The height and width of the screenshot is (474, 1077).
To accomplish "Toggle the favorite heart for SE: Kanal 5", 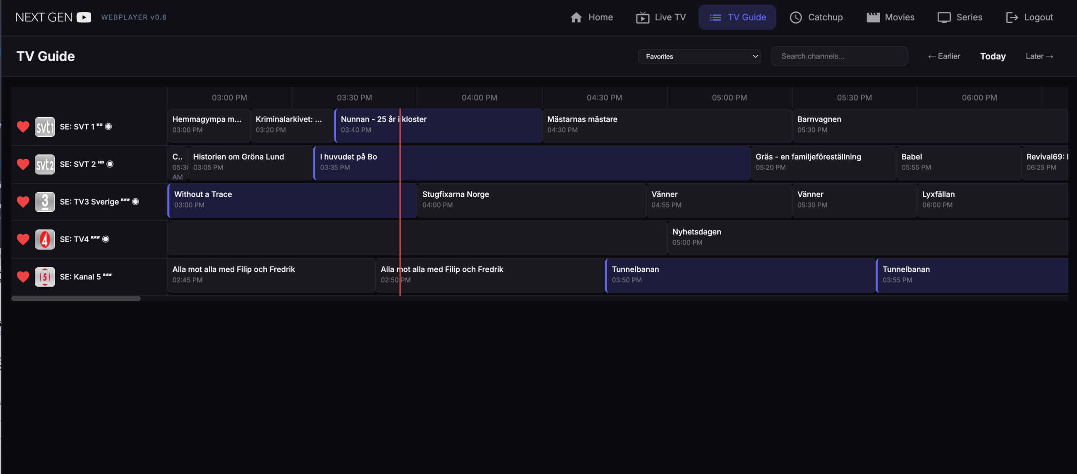I will click(x=23, y=277).
